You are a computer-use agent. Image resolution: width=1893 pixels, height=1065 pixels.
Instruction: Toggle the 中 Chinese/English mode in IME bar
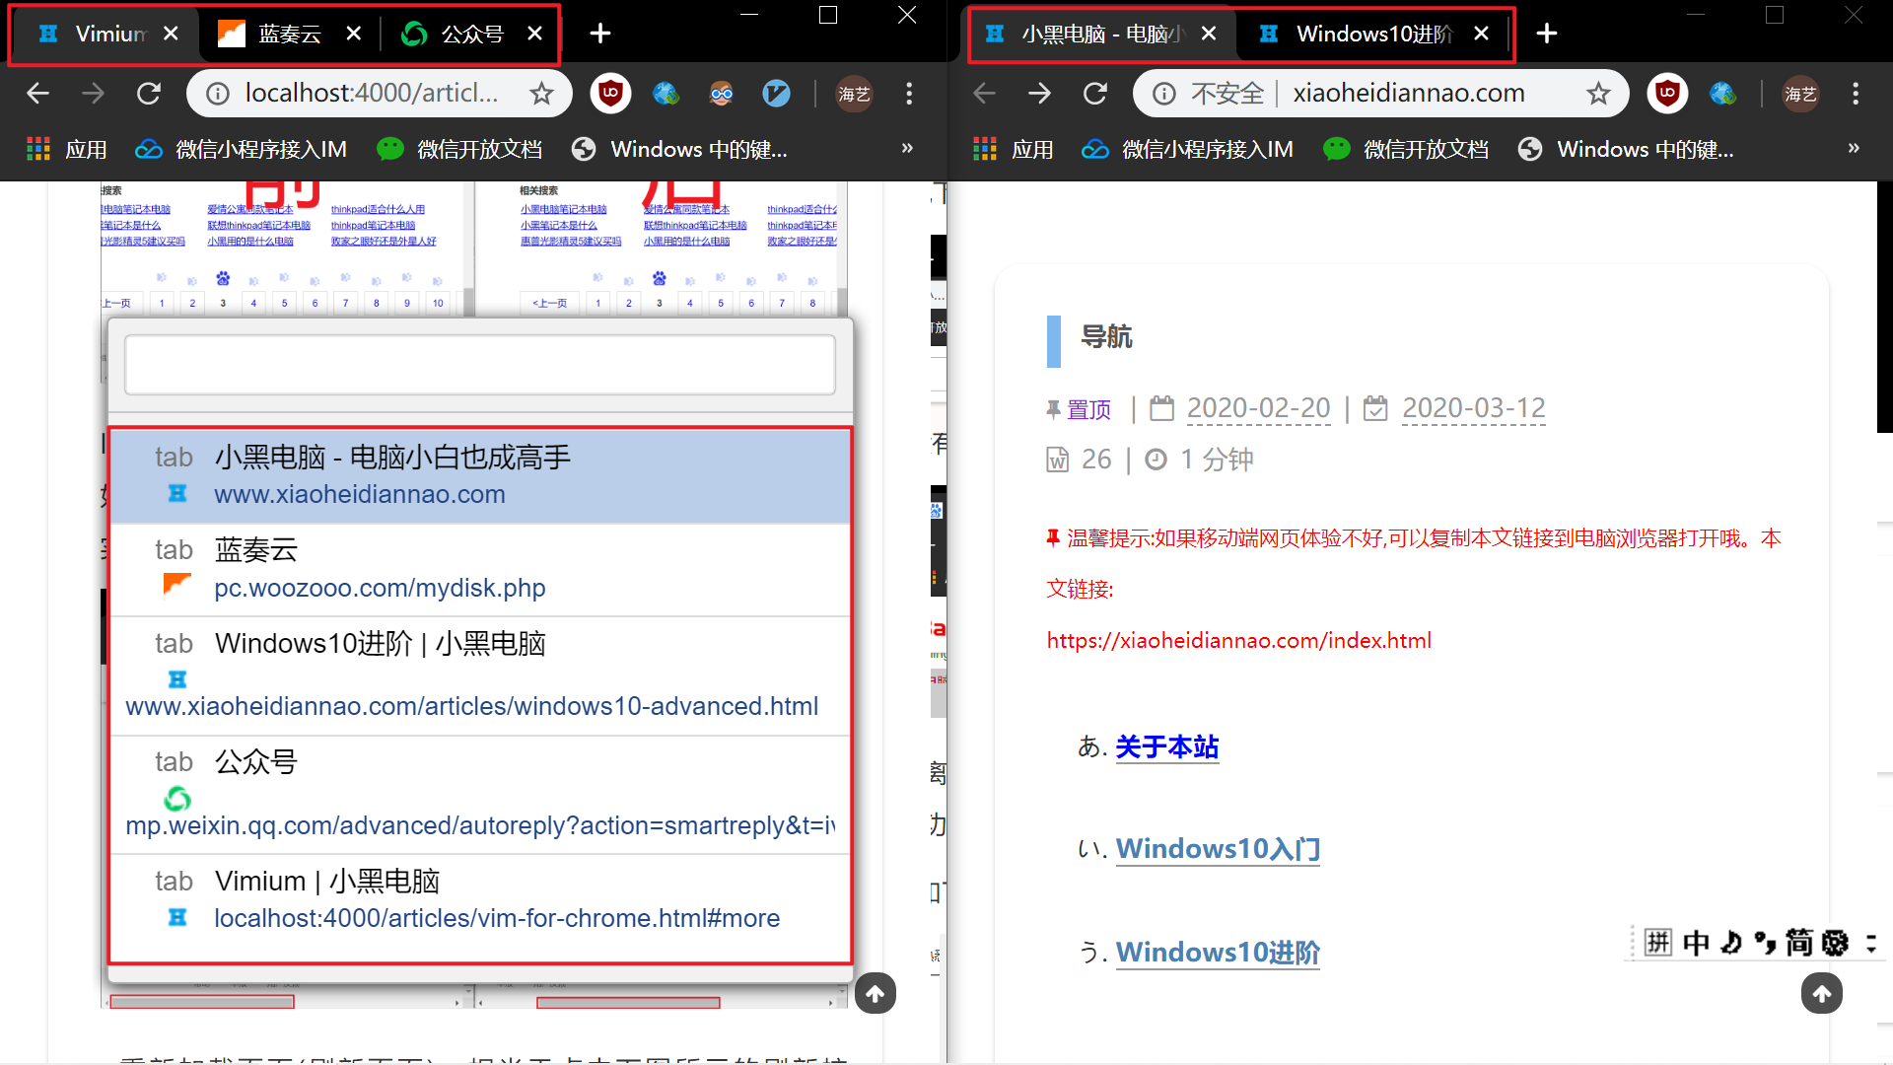tap(1696, 943)
